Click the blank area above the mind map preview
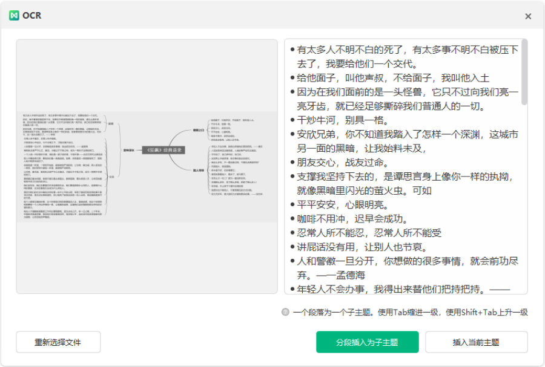Viewport: 545px width, 367px height. (147, 73)
